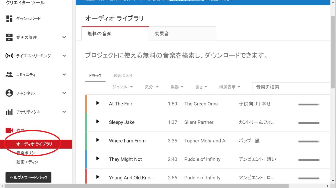Click the popularity bar for Where I am From

309,141
